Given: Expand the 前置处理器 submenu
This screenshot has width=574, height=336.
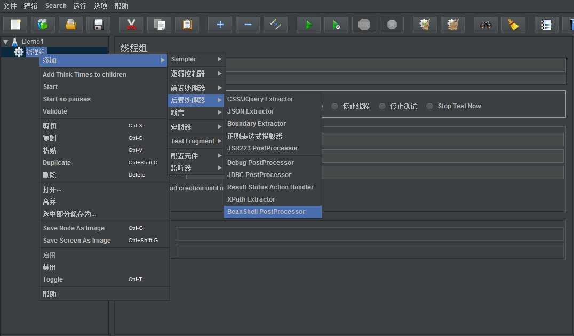Looking at the screenshot, I should 196,88.
